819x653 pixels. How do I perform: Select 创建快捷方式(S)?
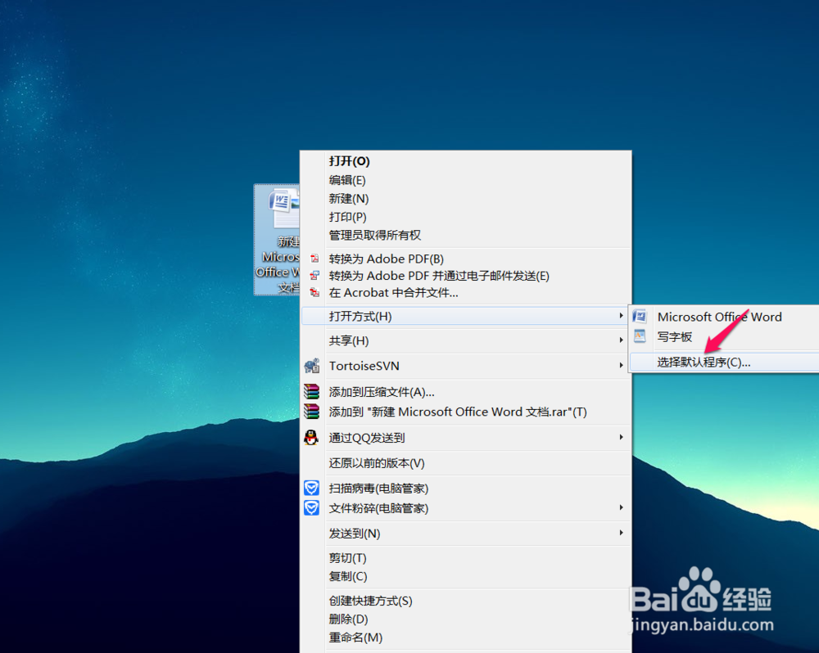click(466, 601)
